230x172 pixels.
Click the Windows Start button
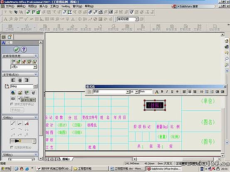pyautogui.click(x=6, y=169)
